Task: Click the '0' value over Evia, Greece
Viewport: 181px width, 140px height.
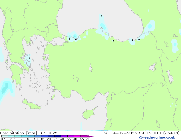Action: pos(30,58)
